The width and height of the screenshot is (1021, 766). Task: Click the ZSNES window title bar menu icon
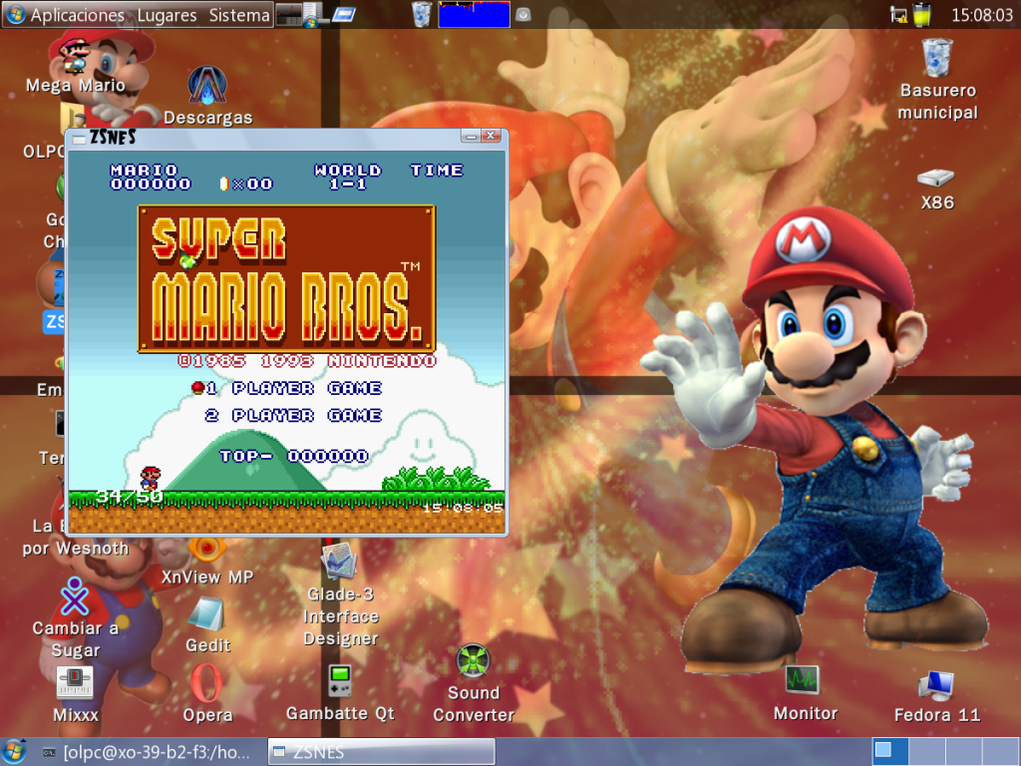point(80,139)
